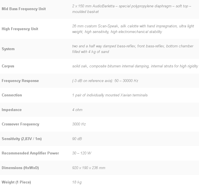The height and width of the screenshot is (186, 199).
Task: Click the 4 ohm value
Action: point(77,110)
